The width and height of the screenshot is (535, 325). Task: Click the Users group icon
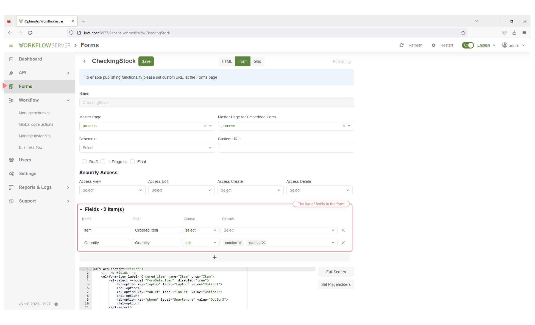tap(11, 160)
